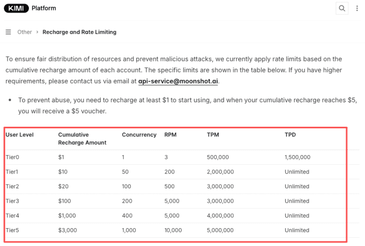Click Tier2 RPM value 500
Screen dimensions: 365x246
point(170,186)
